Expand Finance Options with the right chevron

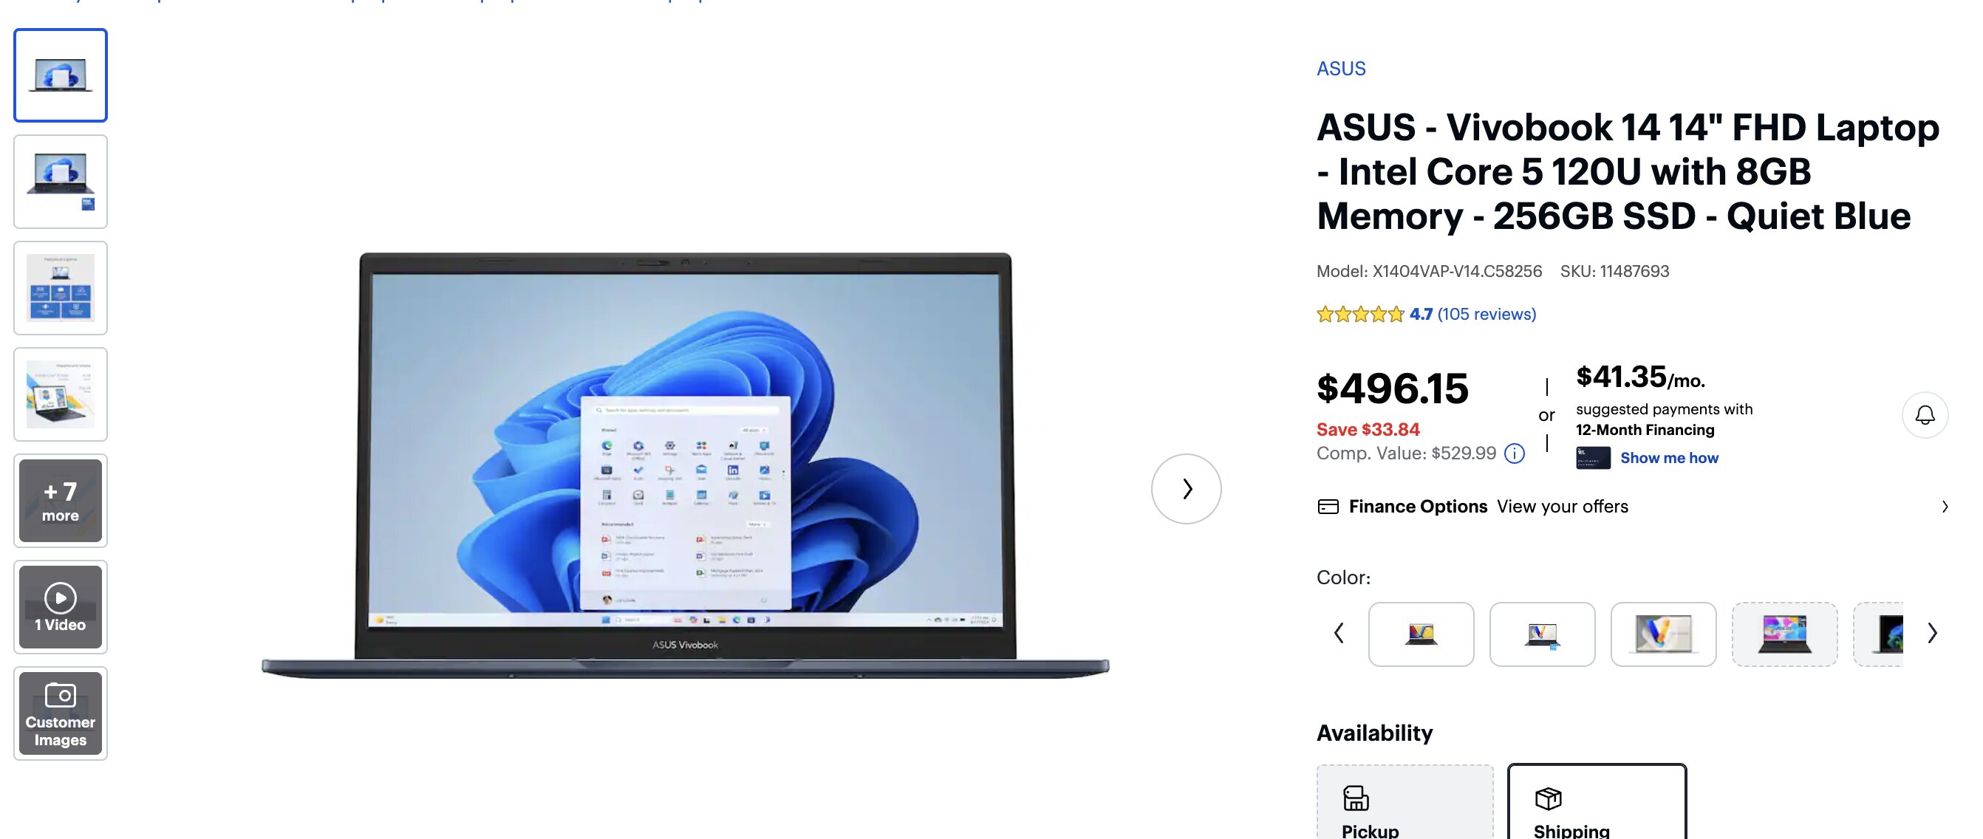(1945, 507)
